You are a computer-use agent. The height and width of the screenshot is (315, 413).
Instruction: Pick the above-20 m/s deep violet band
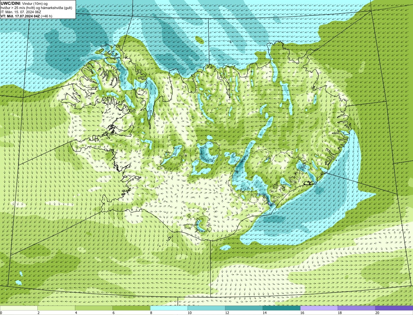coord(394,308)
